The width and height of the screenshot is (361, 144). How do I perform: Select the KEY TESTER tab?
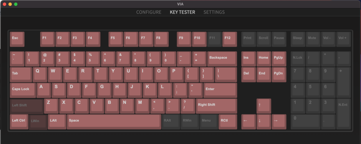pos(182,12)
